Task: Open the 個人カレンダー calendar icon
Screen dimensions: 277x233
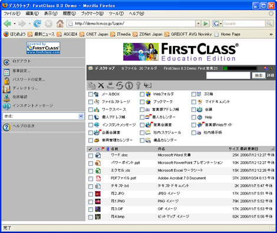Action: coord(149,117)
